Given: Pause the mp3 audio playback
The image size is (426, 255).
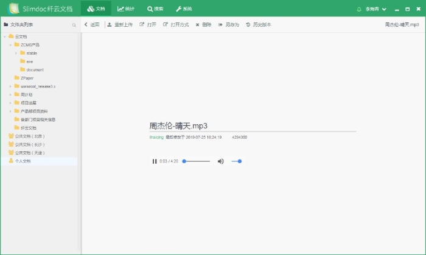Looking at the screenshot, I should (155, 161).
